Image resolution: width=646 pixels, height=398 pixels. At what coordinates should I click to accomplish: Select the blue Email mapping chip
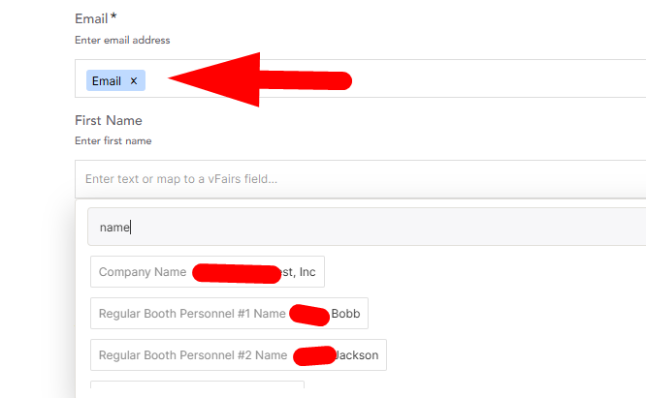point(107,80)
